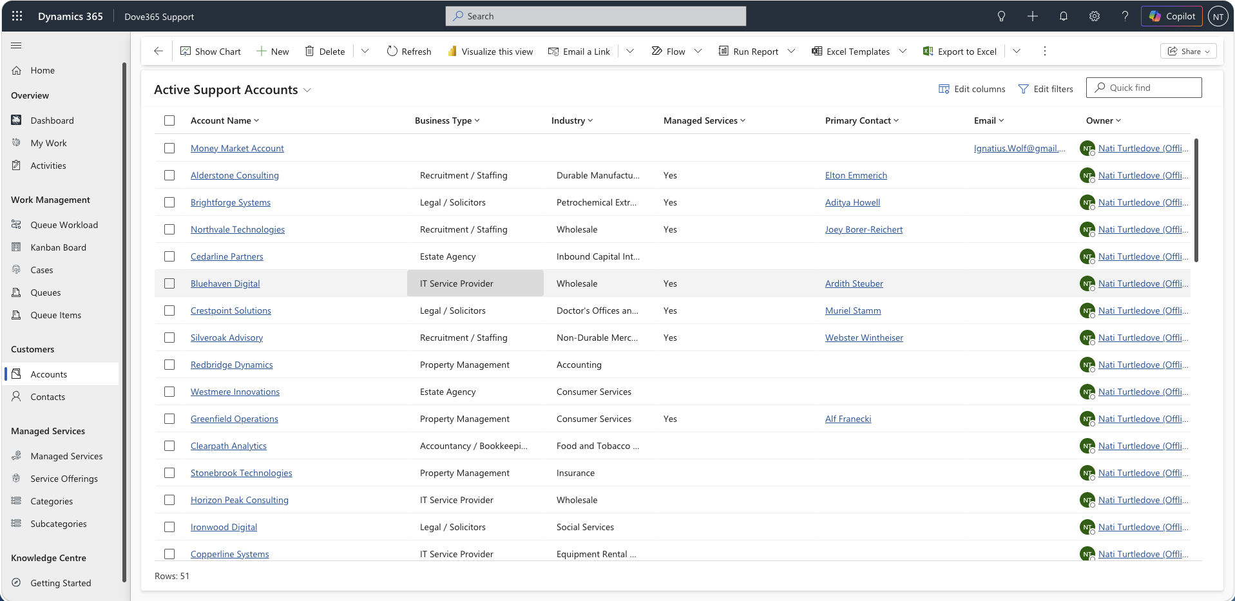Create a New account record
Viewport: 1235px width, 601px height.
[x=273, y=52]
